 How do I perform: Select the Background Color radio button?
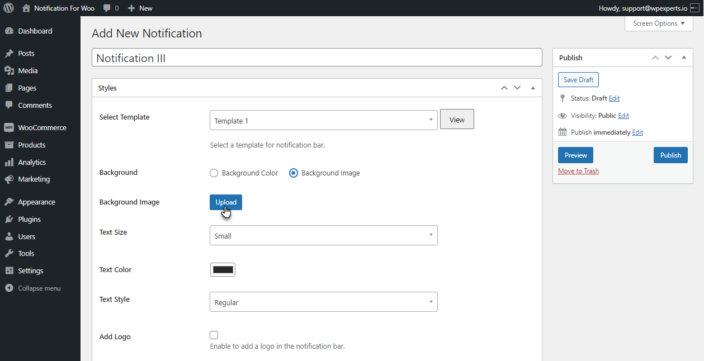[x=214, y=173]
